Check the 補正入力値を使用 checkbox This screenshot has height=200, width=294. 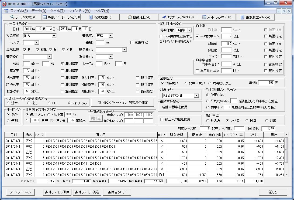click(162, 119)
